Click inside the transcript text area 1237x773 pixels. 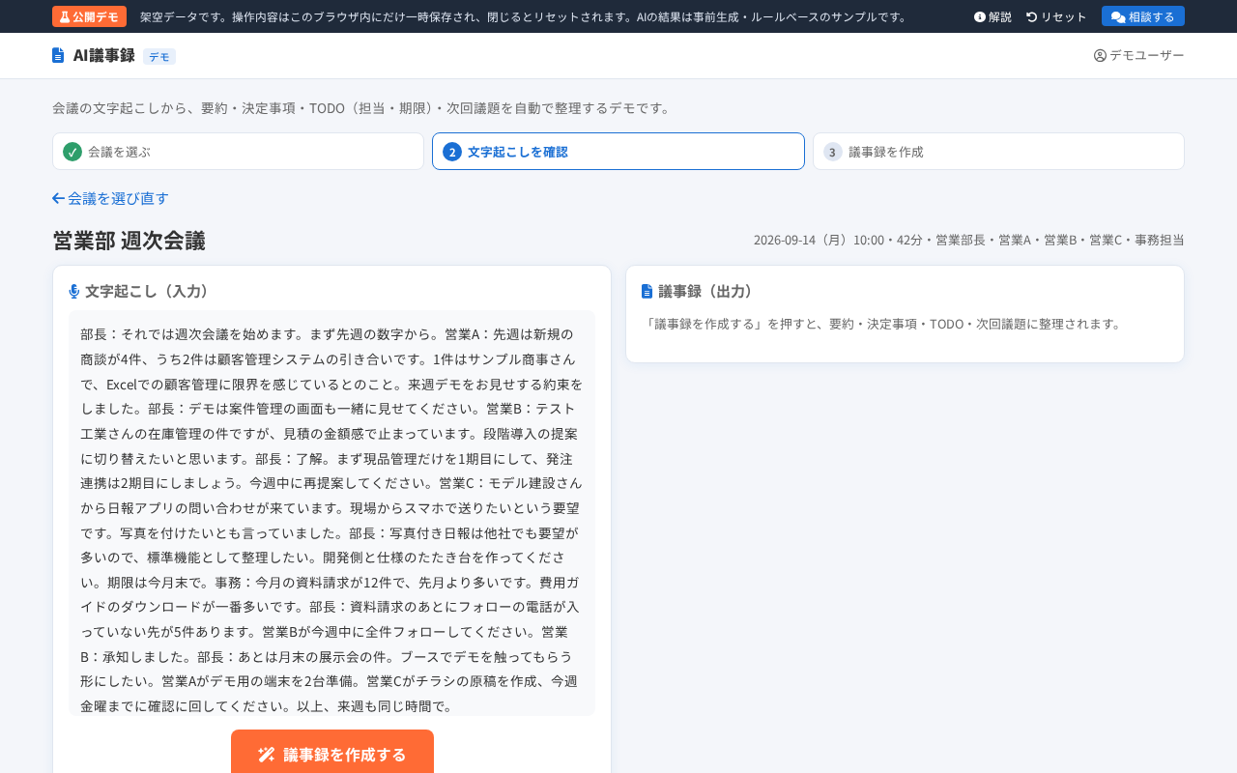click(331, 513)
